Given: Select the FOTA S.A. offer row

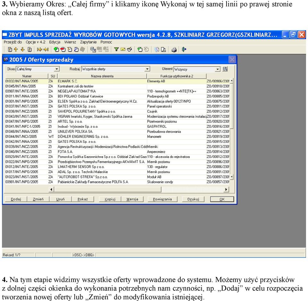Looking at the screenshot, I should [117, 152].
